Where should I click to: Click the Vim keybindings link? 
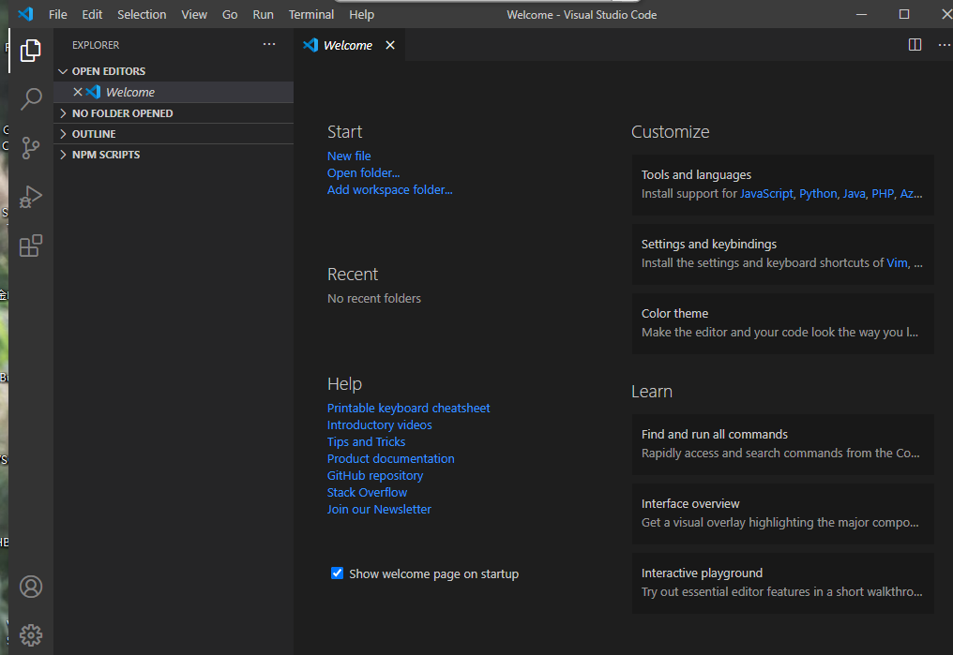pos(897,263)
